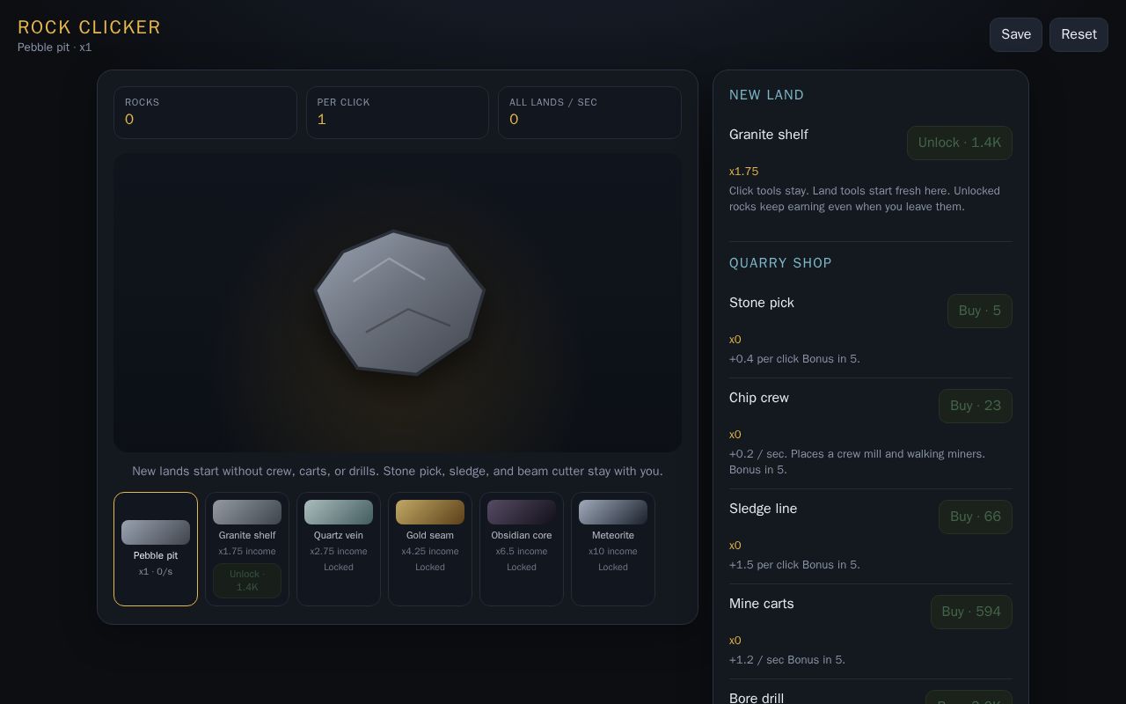Click the "x10 income" Meteorite label
Image resolution: width=1126 pixels, height=704 pixels.
[x=613, y=552]
